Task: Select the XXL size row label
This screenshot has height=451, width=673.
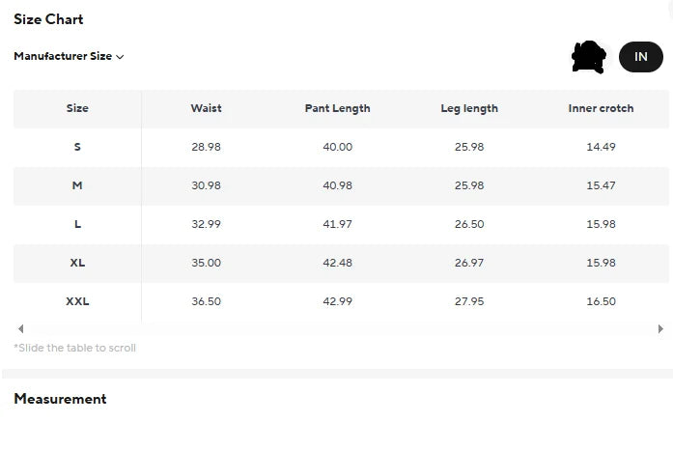Action: [77, 301]
